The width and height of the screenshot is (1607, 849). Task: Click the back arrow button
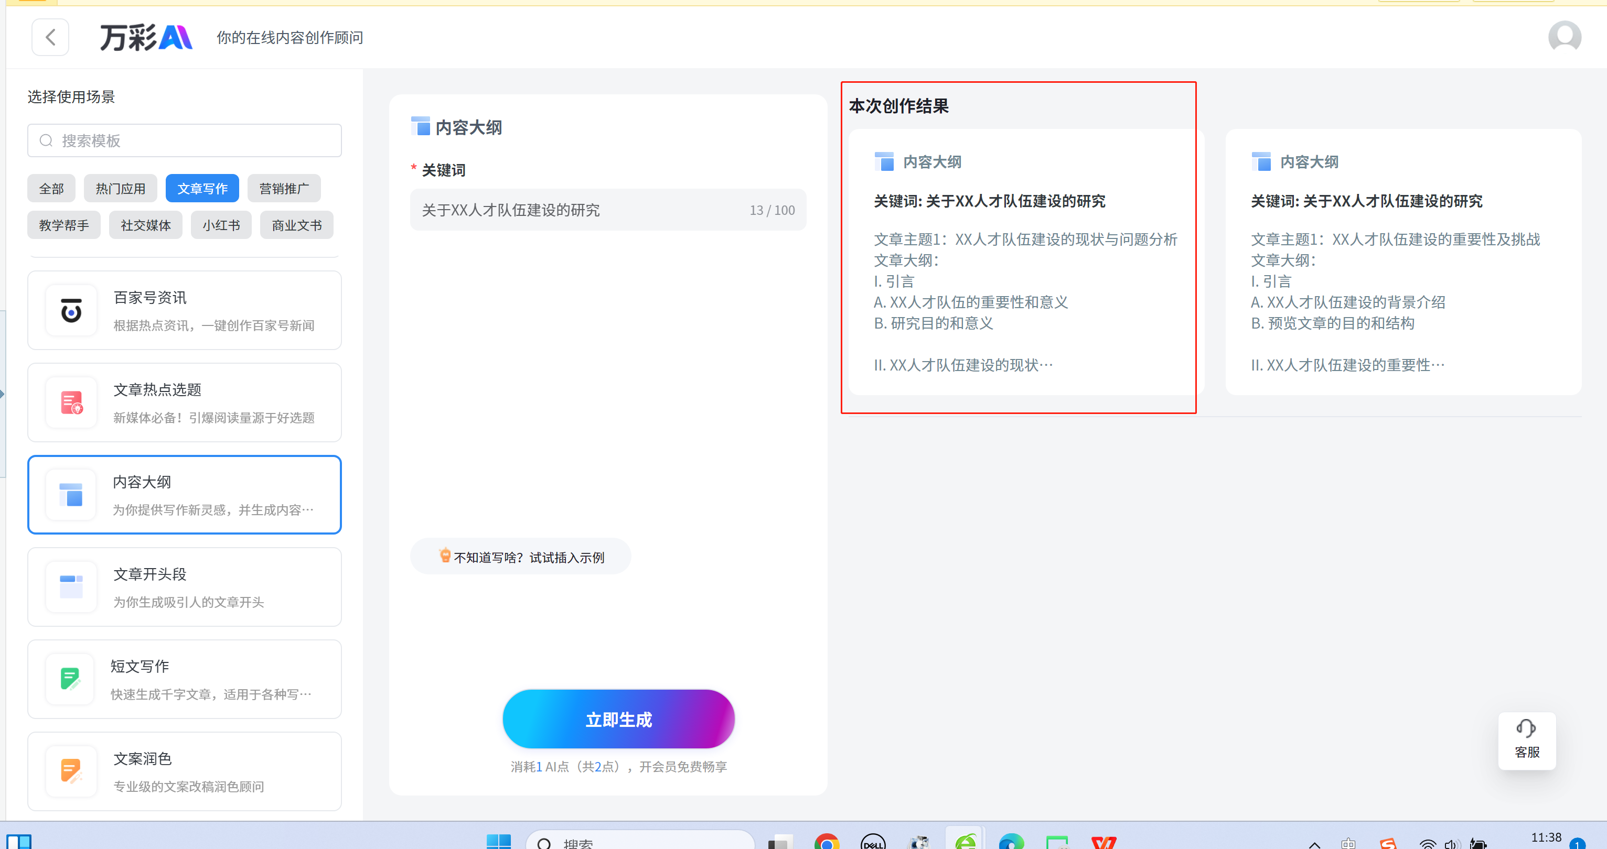[x=50, y=37]
